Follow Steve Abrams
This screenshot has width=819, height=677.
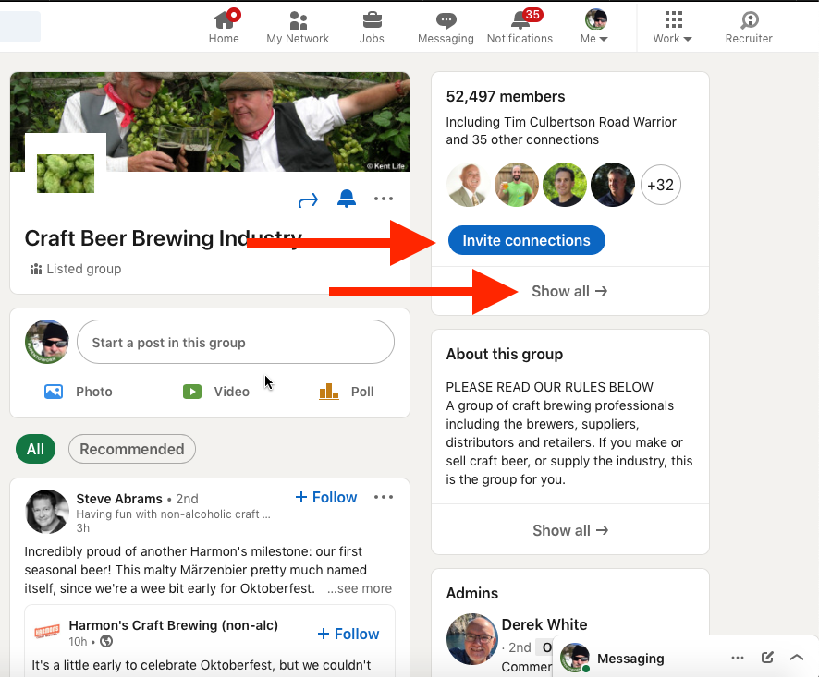tap(326, 497)
